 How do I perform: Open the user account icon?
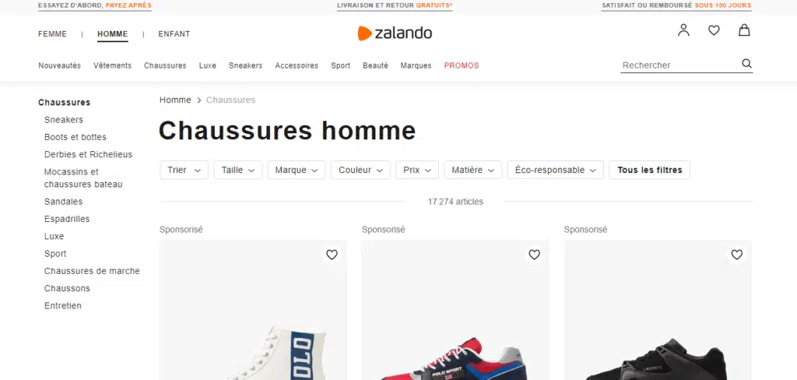click(x=683, y=30)
